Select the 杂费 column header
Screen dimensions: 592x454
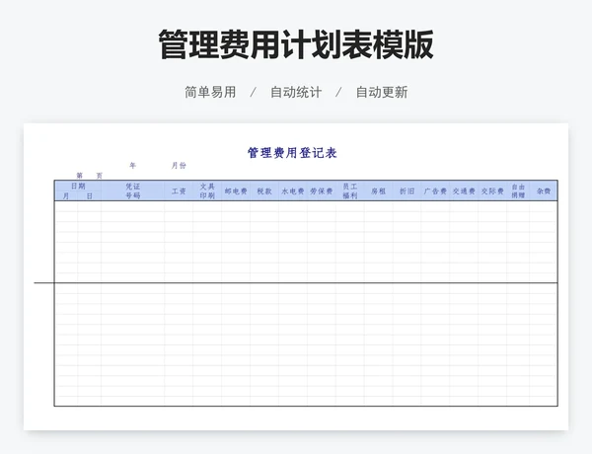pyautogui.click(x=544, y=190)
